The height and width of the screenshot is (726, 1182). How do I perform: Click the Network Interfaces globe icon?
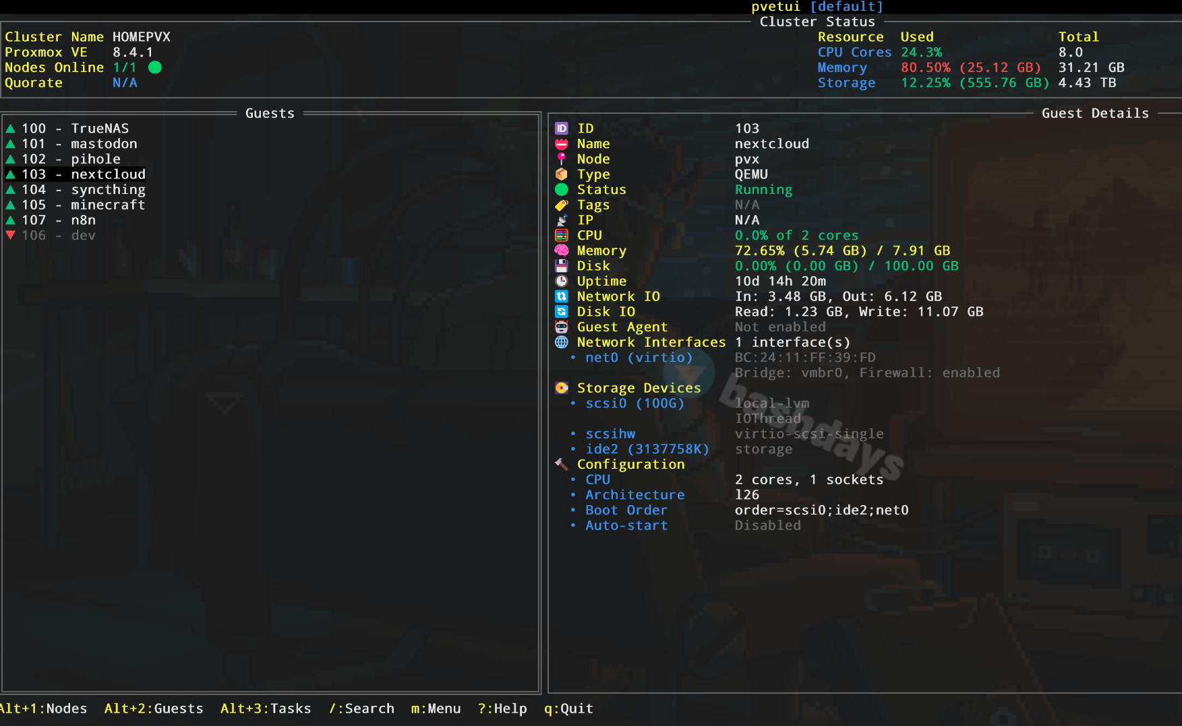(x=561, y=342)
